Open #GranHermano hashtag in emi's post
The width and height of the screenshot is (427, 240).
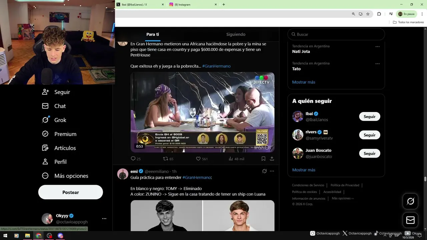pos(196,178)
